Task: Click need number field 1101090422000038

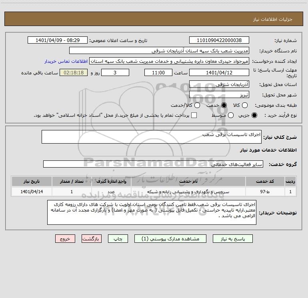Action: [219, 40]
